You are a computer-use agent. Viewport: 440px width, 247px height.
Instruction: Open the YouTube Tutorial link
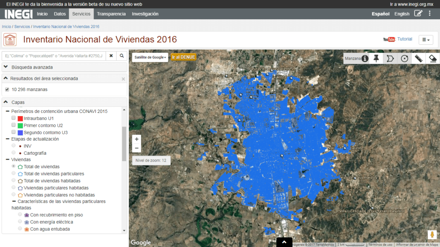[397, 39]
